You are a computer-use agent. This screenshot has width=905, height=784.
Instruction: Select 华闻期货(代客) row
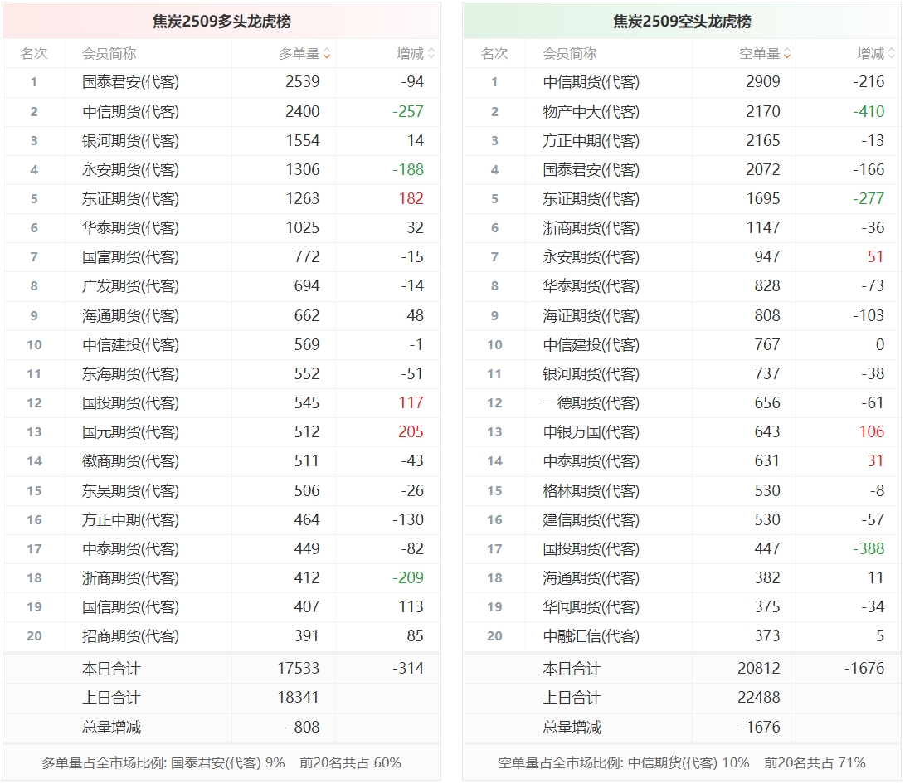click(682, 606)
